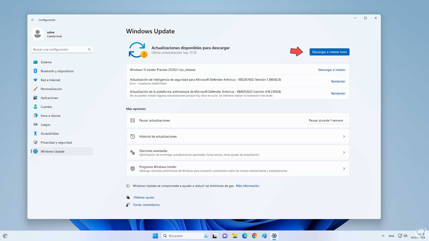
Task: Click the solve user avatar picture
Action: point(37,34)
